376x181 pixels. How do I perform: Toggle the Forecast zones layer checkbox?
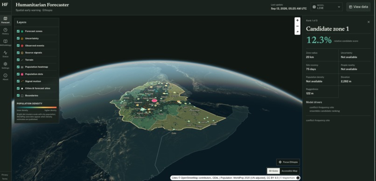tap(18, 31)
